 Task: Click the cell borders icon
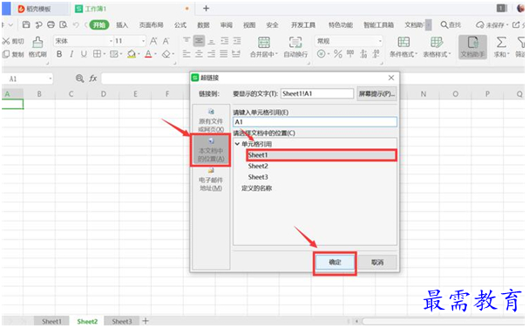click(97, 54)
